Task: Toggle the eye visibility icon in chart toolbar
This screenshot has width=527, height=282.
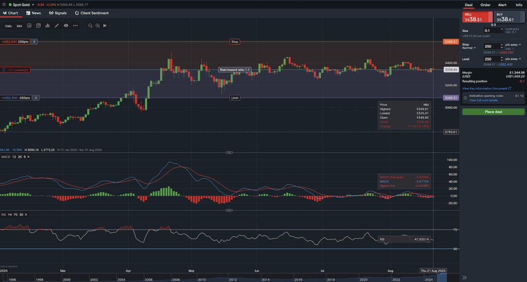Action: pos(66,25)
